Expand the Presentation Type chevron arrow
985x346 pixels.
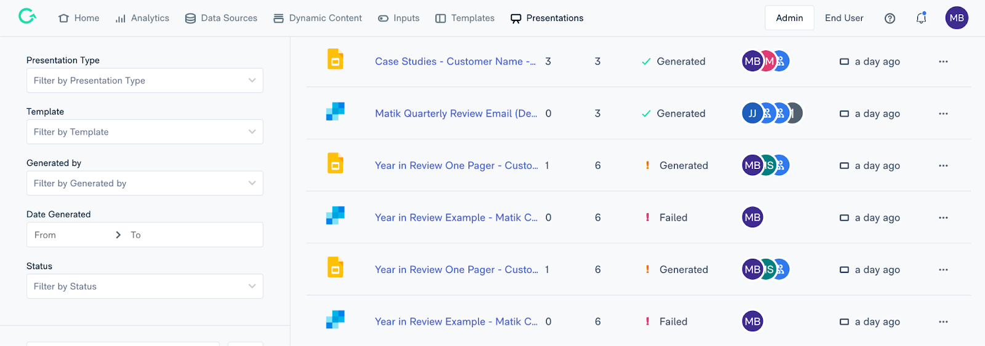coord(252,81)
